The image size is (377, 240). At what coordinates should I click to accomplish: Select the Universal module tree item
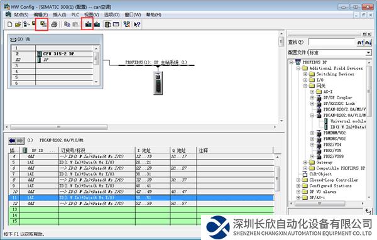click(x=348, y=121)
